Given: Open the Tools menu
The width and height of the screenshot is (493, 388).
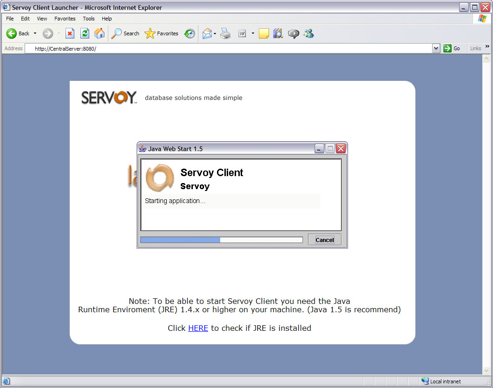Looking at the screenshot, I should 88,19.
